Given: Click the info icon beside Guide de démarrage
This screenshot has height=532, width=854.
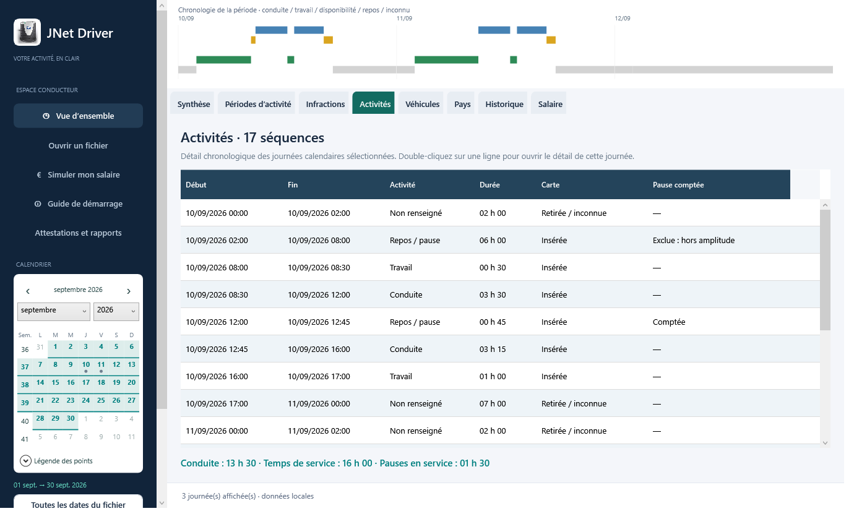Looking at the screenshot, I should pyautogui.click(x=38, y=204).
